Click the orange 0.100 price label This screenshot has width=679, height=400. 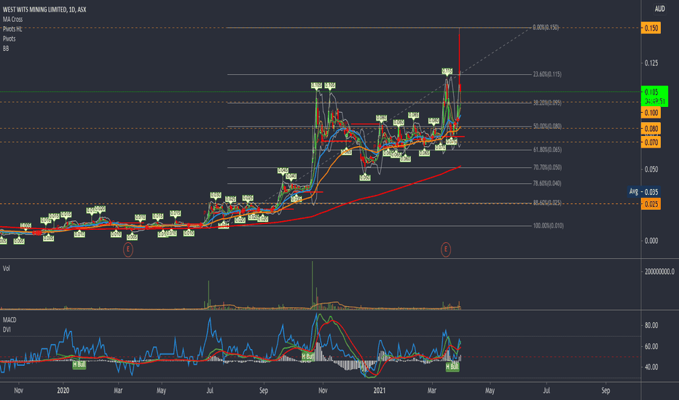coord(651,113)
